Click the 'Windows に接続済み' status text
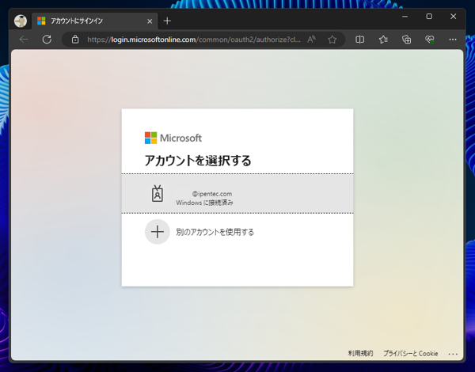 pos(204,203)
